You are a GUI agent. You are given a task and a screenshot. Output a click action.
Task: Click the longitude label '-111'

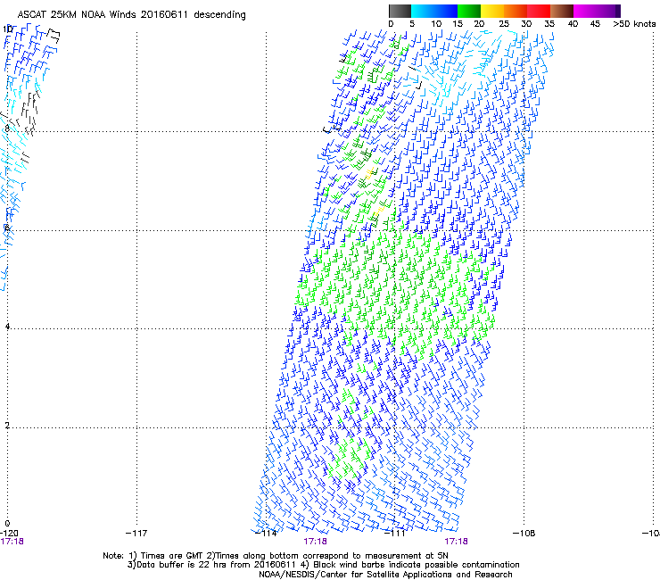pyautogui.click(x=394, y=534)
